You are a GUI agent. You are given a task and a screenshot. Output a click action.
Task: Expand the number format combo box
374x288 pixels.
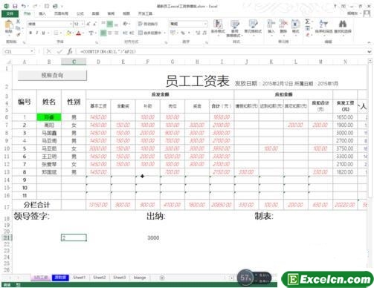point(205,24)
